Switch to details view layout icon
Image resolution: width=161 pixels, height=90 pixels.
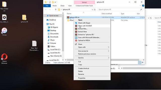pos(140,62)
